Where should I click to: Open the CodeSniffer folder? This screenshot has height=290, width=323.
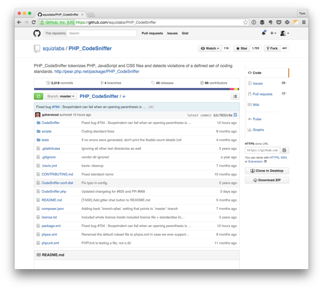(50, 123)
